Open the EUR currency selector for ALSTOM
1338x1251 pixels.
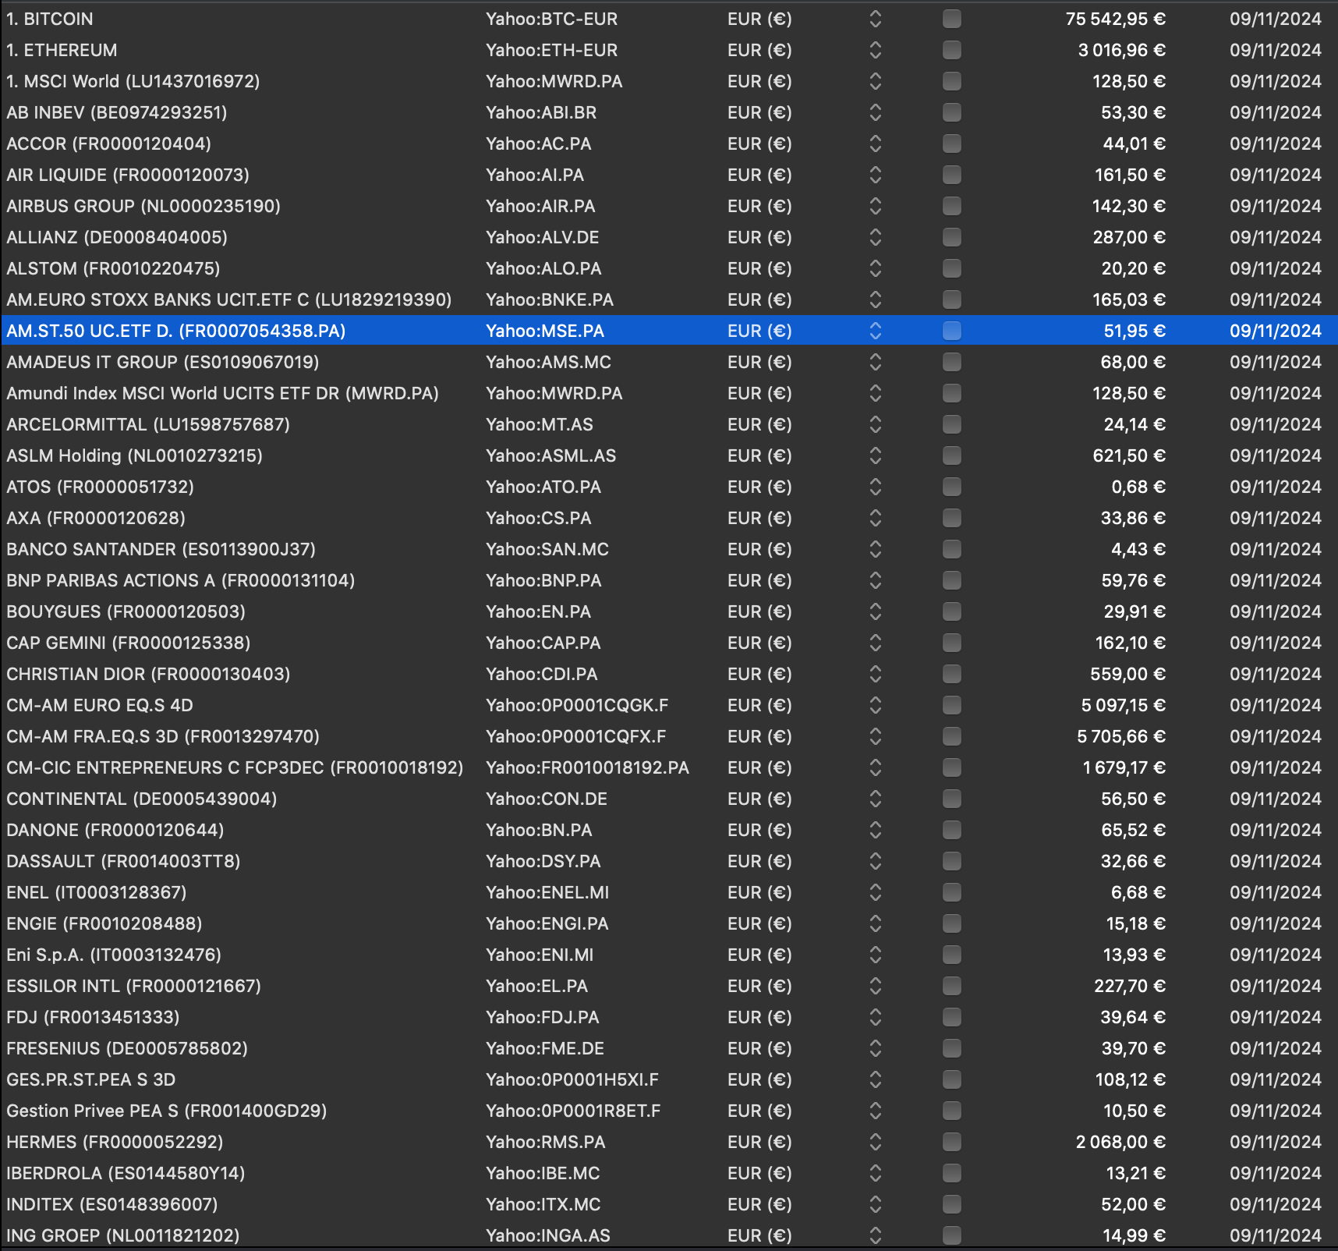coord(876,268)
